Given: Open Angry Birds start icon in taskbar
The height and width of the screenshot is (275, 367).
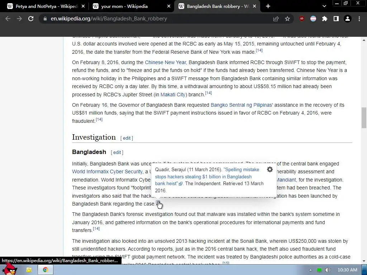Looking at the screenshot, I should pyautogui.click(x=10, y=270).
